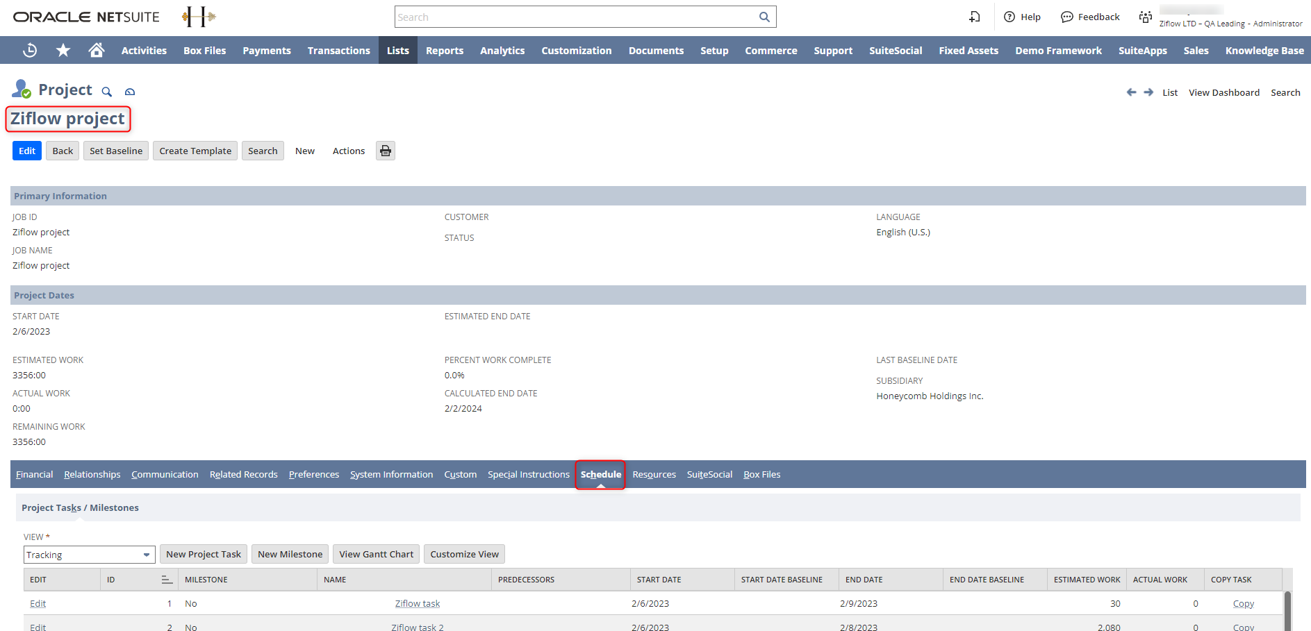Image resolution: width=1311 pixels, height=631 pixels.
Task: Open the List link at top right
Action: (1170, 92)
